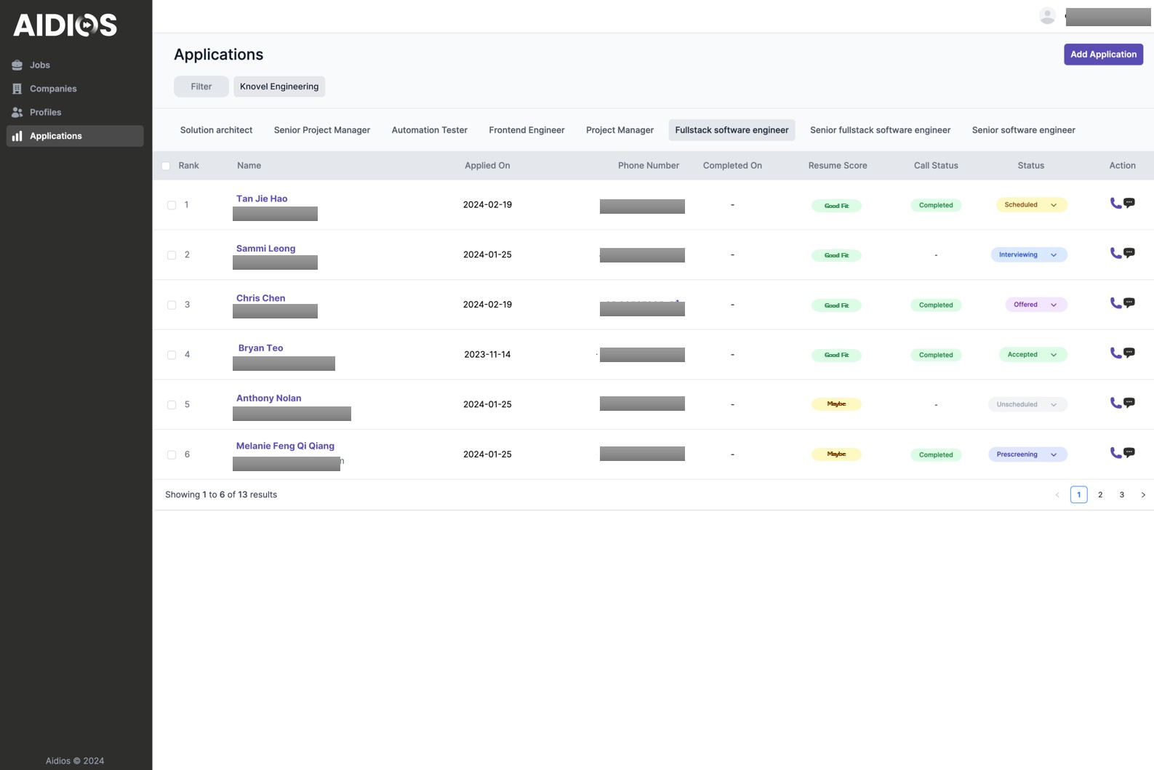1154x770 pixels.
Task: Select Fullstack software engineer tab
Action: (732, 130)
